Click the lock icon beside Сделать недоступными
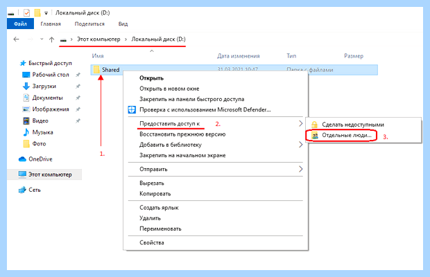 coord(315,125)
